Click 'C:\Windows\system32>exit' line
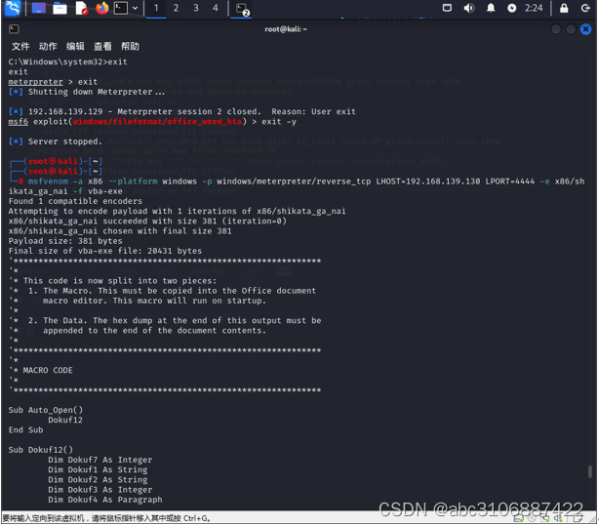Screen dimensions: 599x526 [67, 61]
